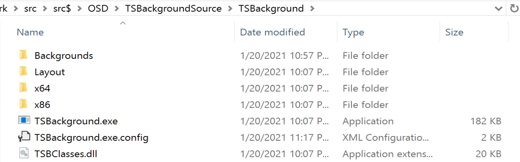This screenshot has width=520, height=162.
Task: Navigate to the OSD breadcrumb folder
Action: coord(98,9)
